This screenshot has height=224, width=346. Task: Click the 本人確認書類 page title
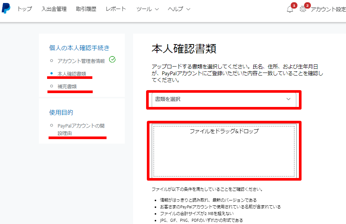pos(184,49)
